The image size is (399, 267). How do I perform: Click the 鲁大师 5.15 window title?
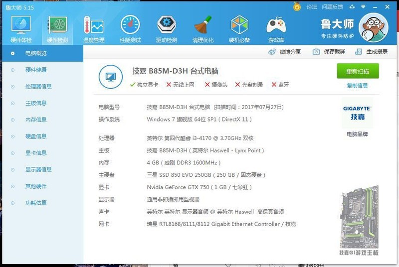19,7
